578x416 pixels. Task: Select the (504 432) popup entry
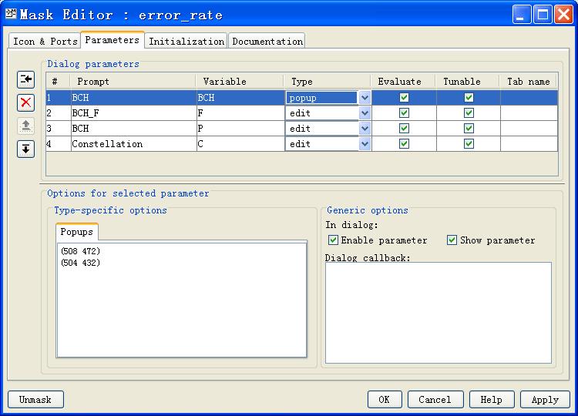click(x=81, y=263)
